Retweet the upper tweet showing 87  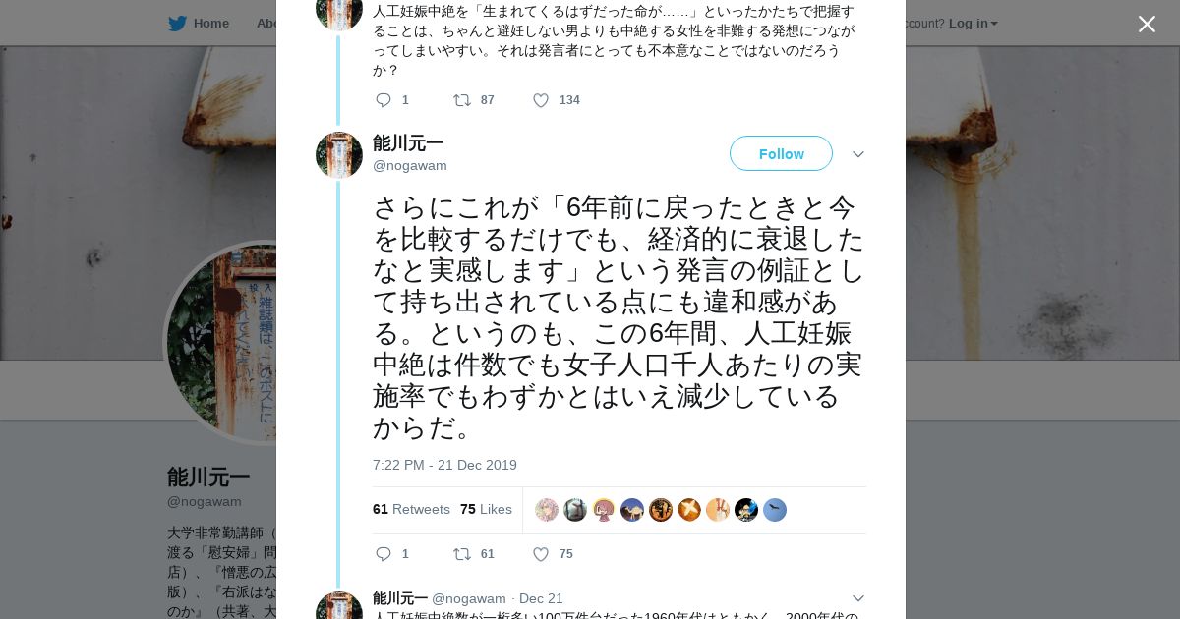[x=462, y=100]
